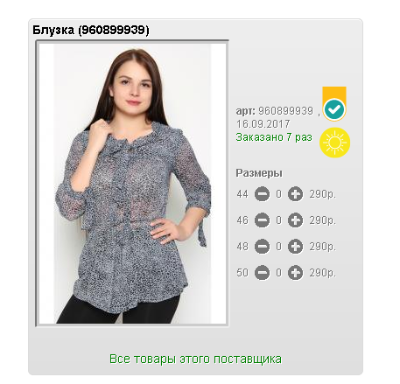Click the product title Блузка (960899939)
The width and height of the screenshot is (400, 384).
click(x=91, y=30)
